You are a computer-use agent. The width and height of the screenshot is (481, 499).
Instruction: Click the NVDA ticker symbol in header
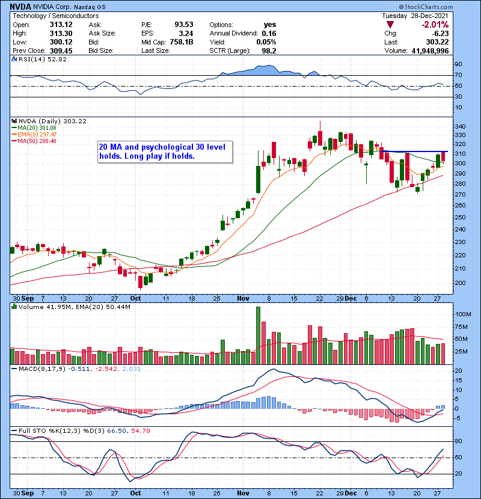tap(20, 7)
